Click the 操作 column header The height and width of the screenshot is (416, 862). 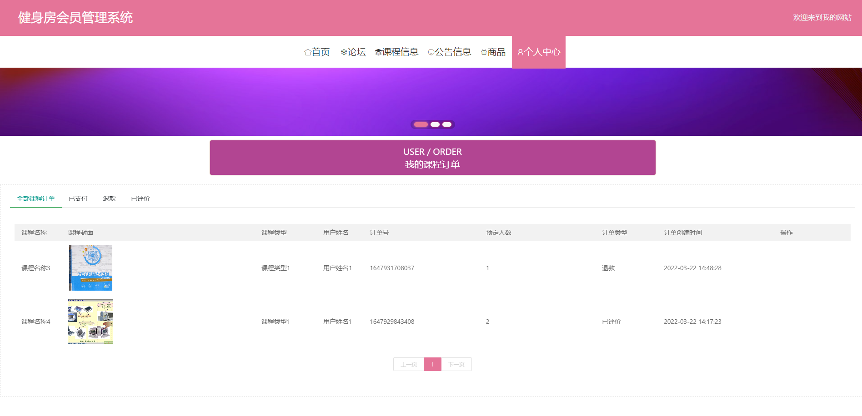(x=787, y=233)
